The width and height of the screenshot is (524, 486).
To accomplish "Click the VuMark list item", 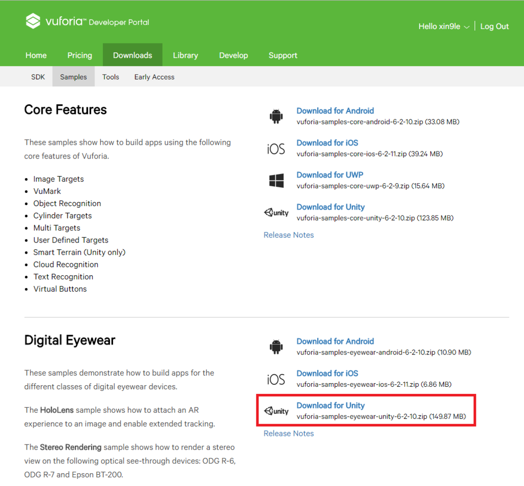I will [x=47, y=191].
